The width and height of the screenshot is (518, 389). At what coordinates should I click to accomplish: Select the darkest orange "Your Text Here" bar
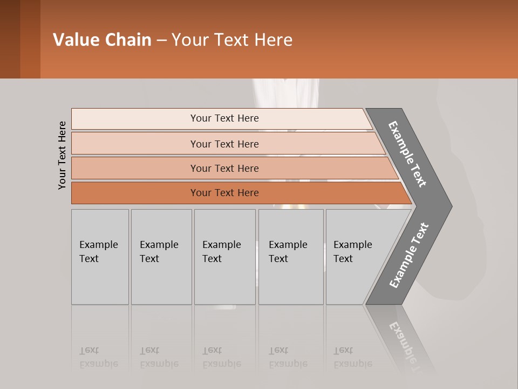(224, 193)
